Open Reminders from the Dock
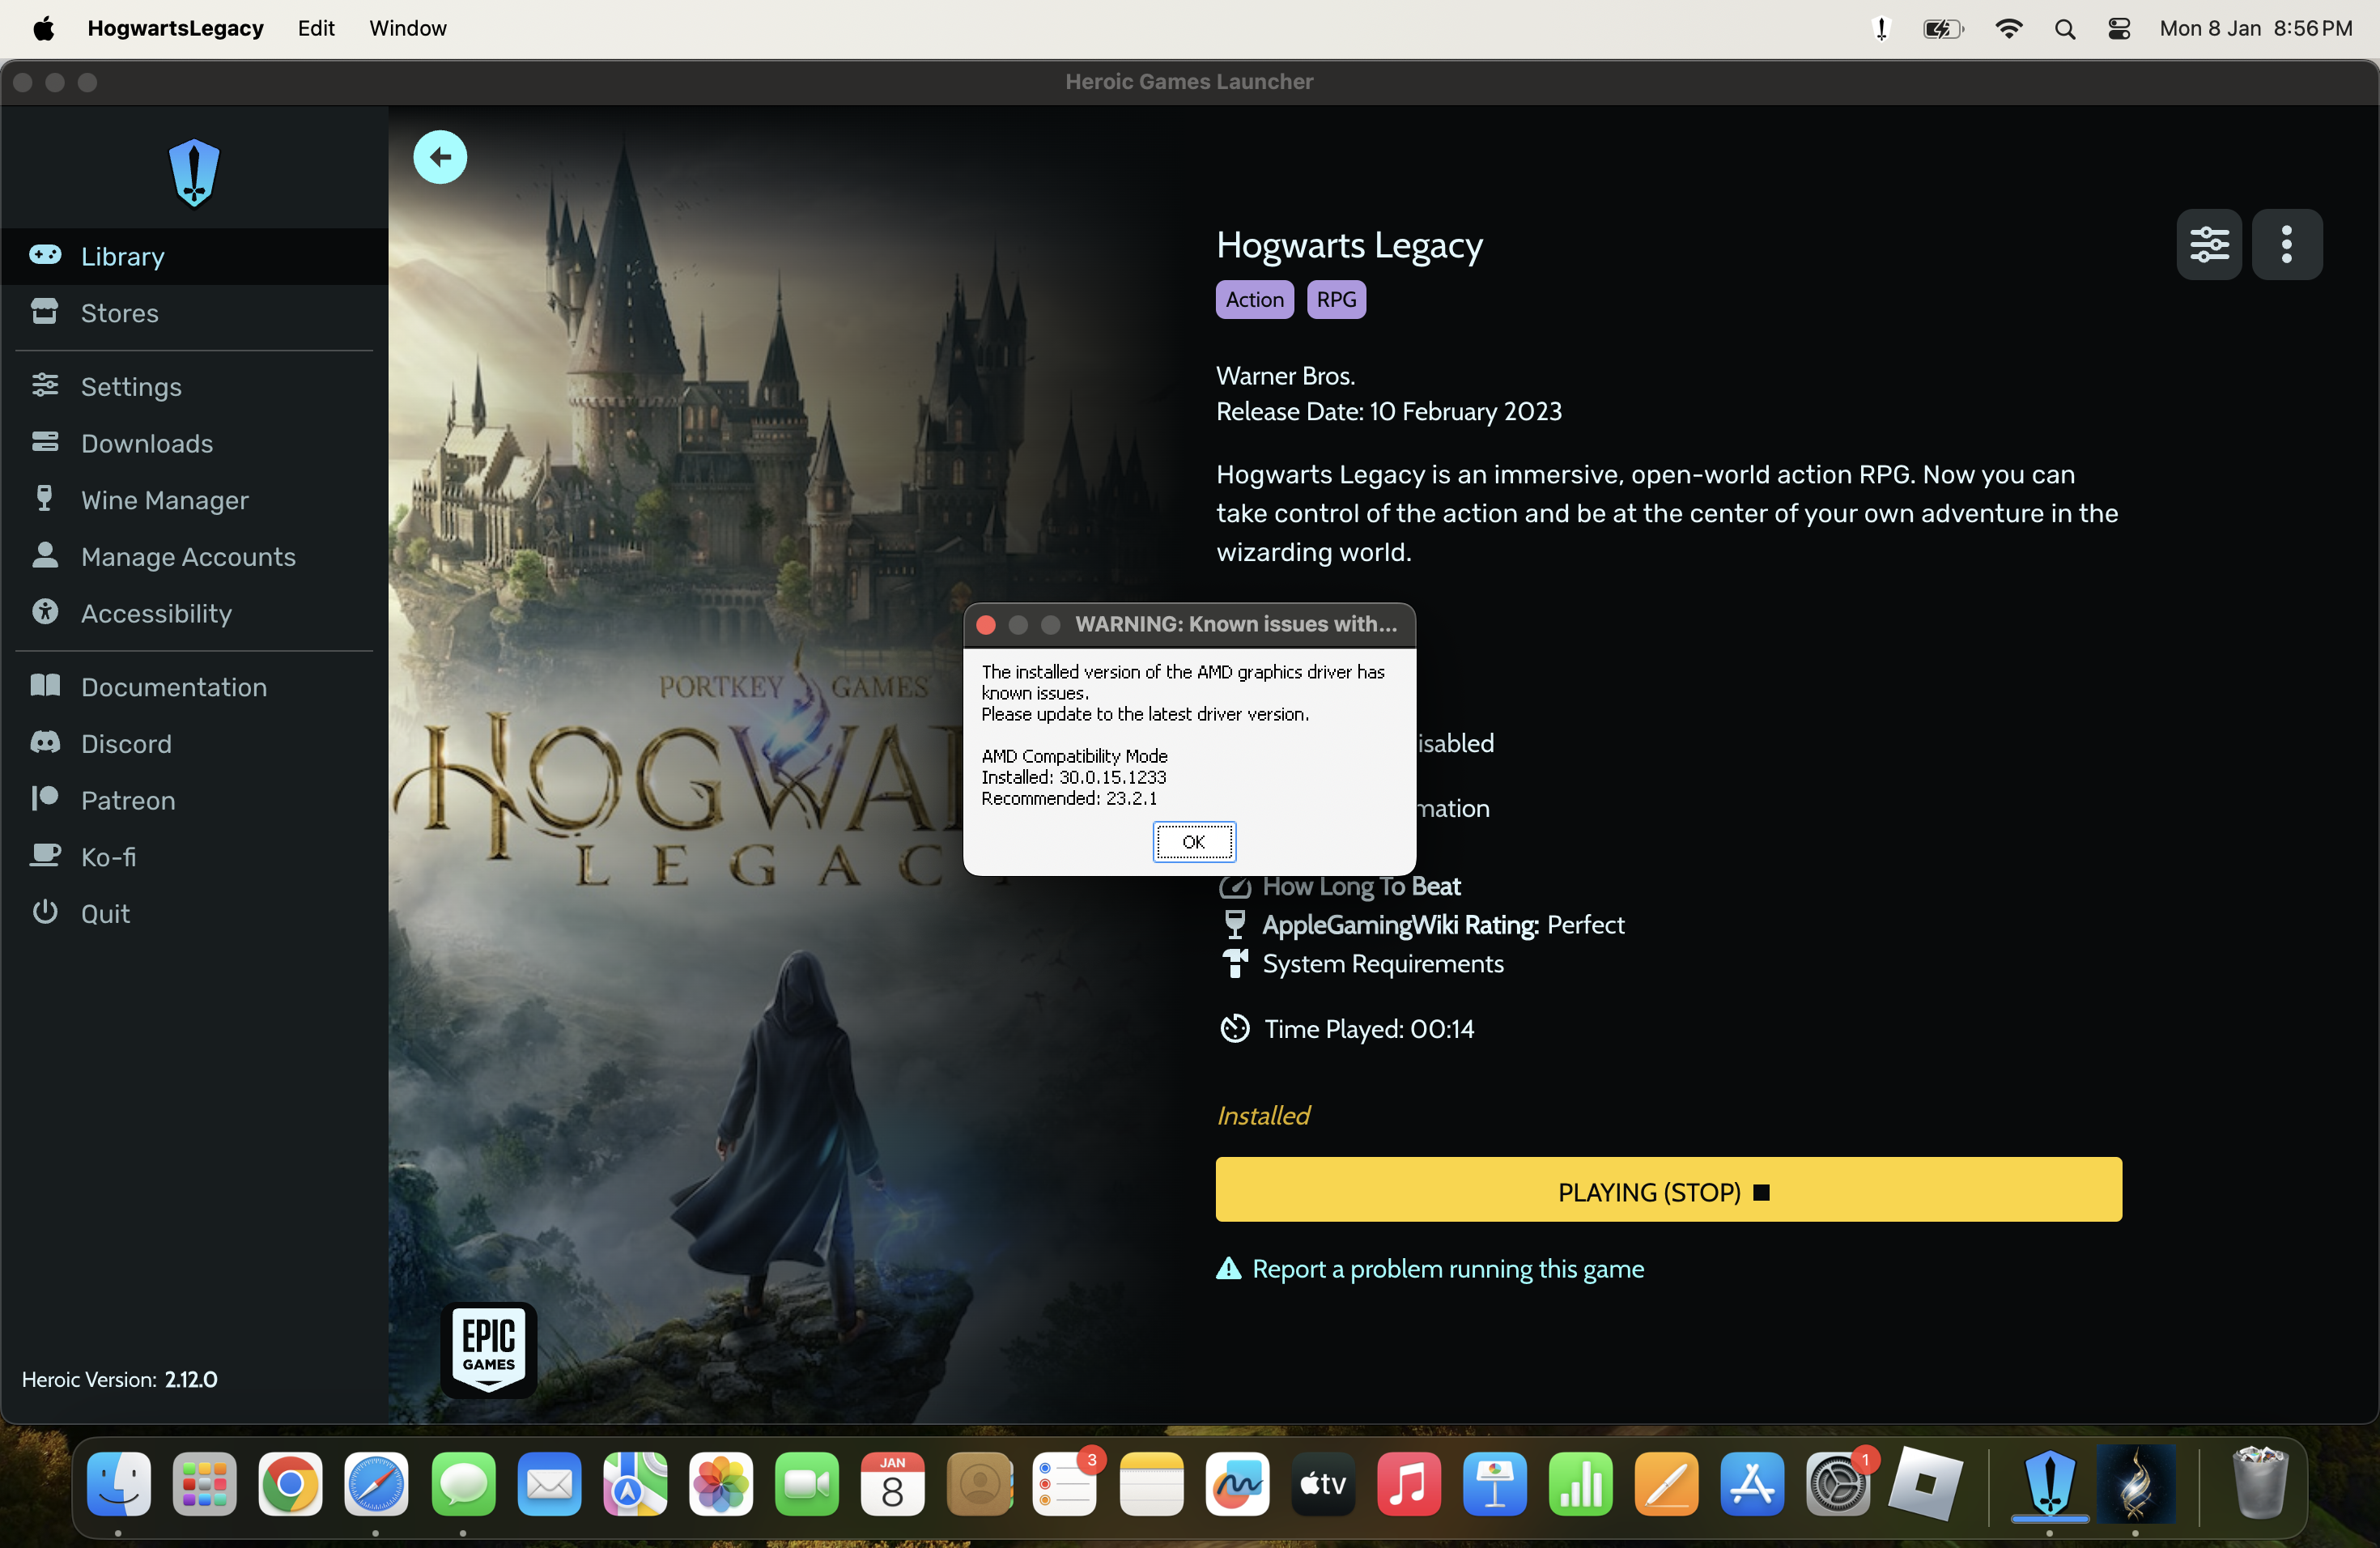The height and width of the screenshot is (1548, 2380). pyautogui.click(x=1065, y=1484)
